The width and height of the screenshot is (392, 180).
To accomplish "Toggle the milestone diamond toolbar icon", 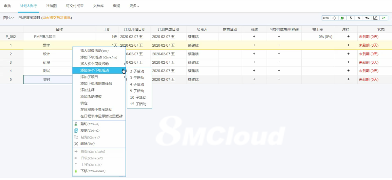I will [x=334, y=18].
